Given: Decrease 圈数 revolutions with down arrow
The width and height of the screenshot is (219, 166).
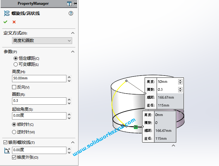Looking at the screenshot, I should (69, 103).
